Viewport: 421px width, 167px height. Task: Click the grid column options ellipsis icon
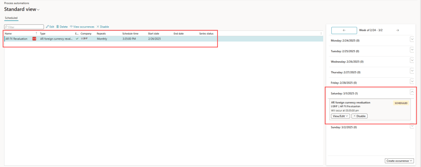(x=321, y=33)
